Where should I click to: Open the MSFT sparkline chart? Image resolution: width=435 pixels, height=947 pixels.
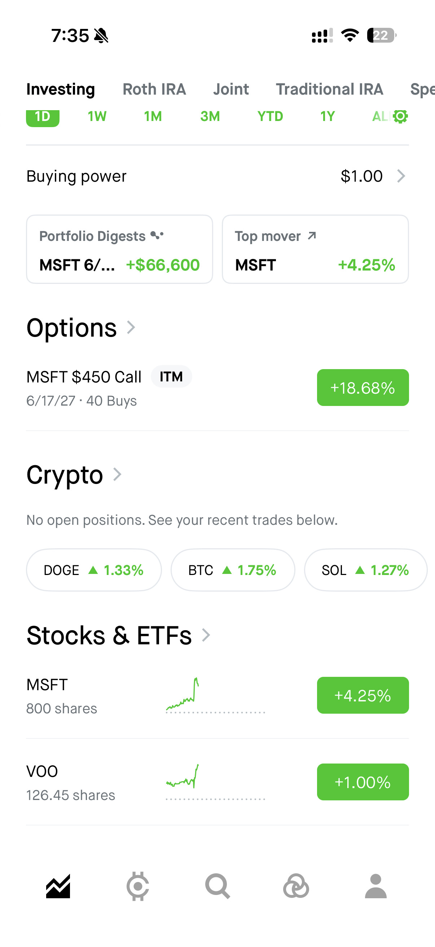[215, 695]
